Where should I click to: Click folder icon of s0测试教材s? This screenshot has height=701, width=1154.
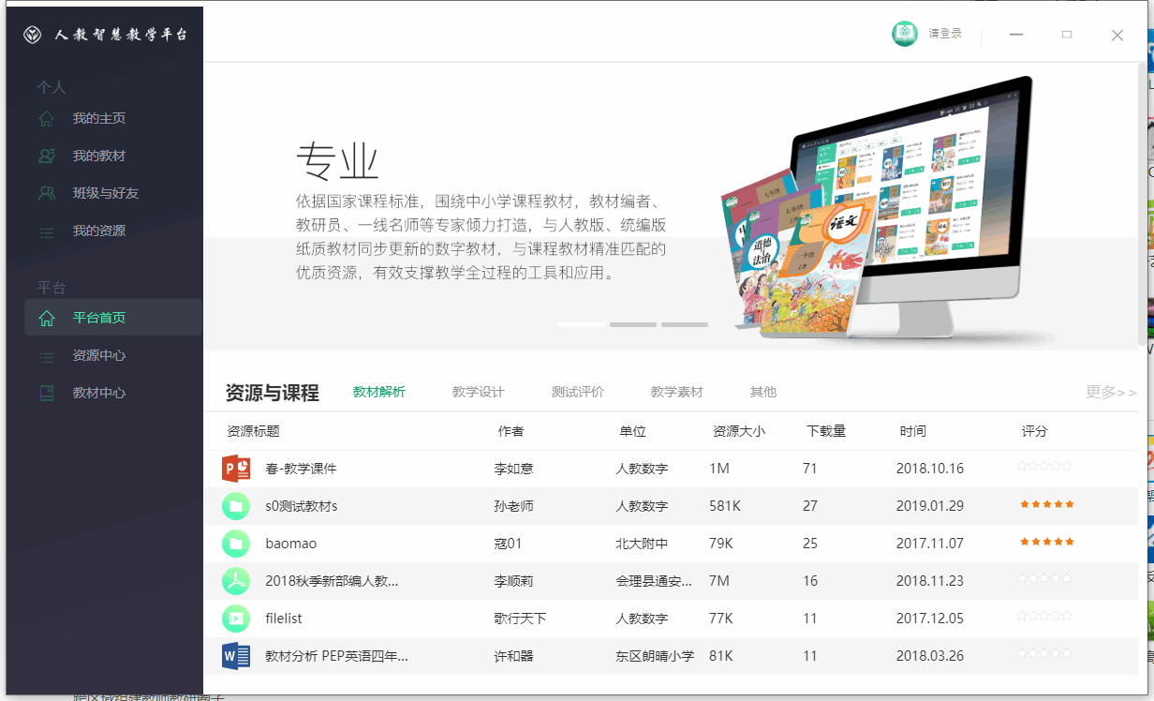[x=236, y=506]
